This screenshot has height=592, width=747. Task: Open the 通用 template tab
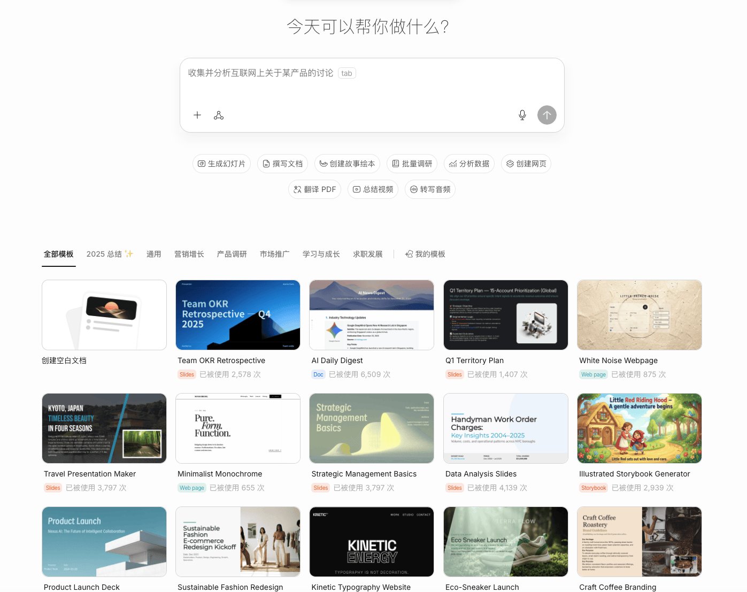pyautogui.click(x=154, y=254)
